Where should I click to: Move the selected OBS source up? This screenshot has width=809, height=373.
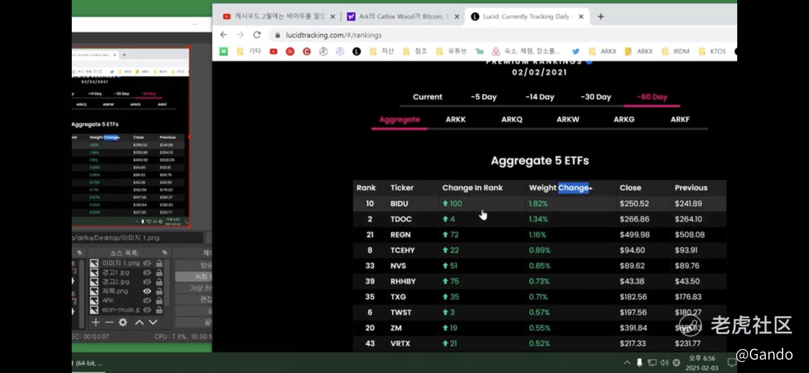tap(139, 322)
